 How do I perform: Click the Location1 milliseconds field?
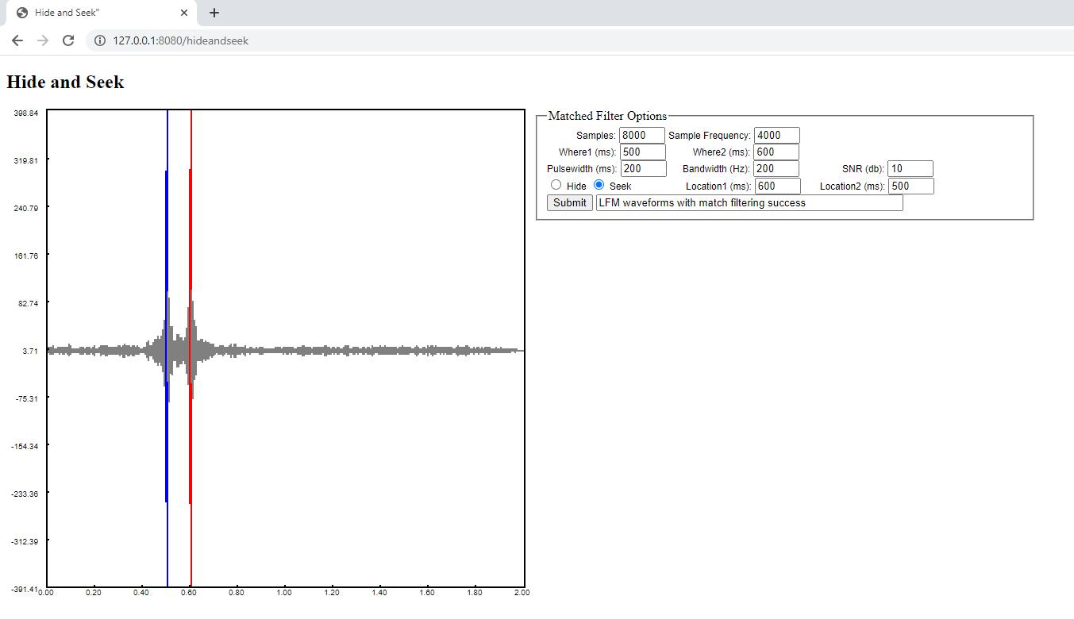coord(776,185)
